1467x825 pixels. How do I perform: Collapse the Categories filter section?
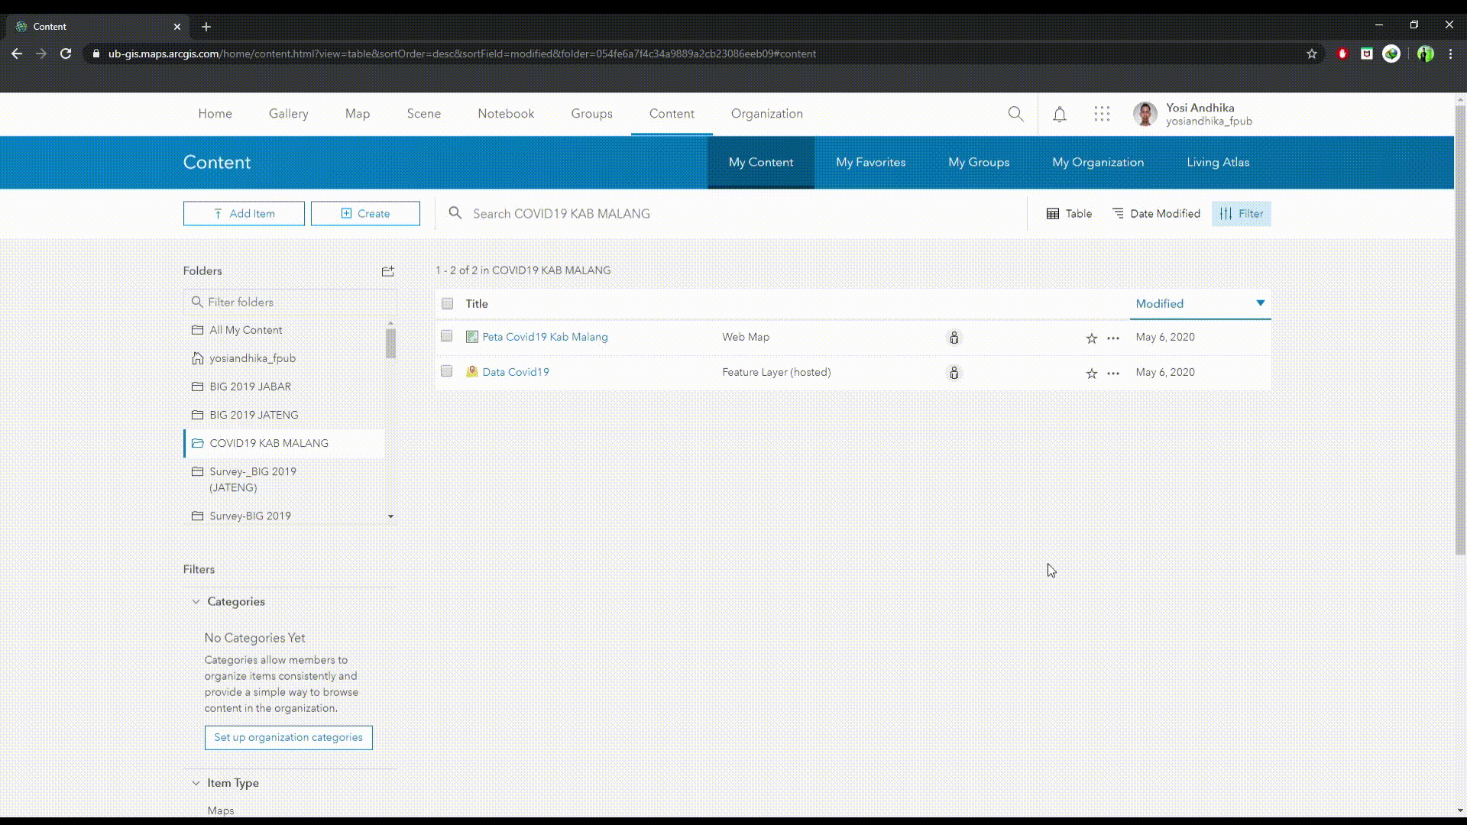pyautogui.click(x=196, y=602)
